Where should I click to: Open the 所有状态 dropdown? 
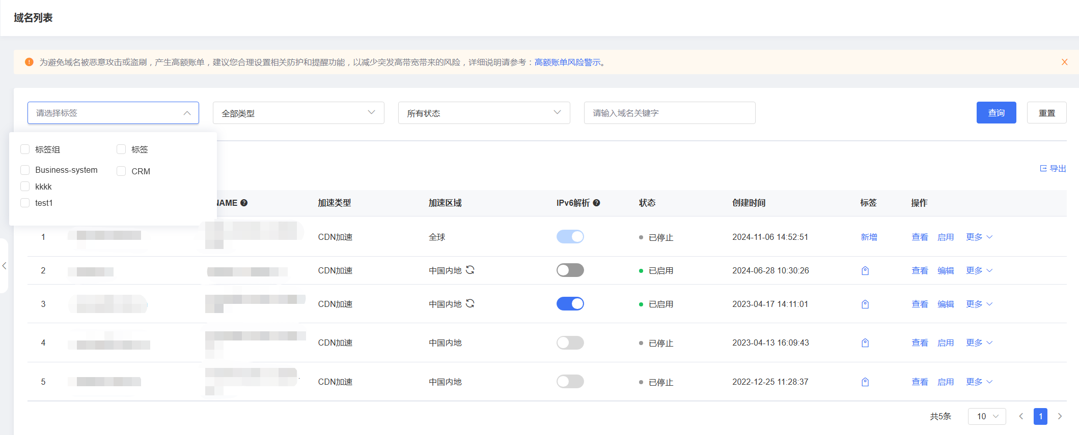point(484,113)
